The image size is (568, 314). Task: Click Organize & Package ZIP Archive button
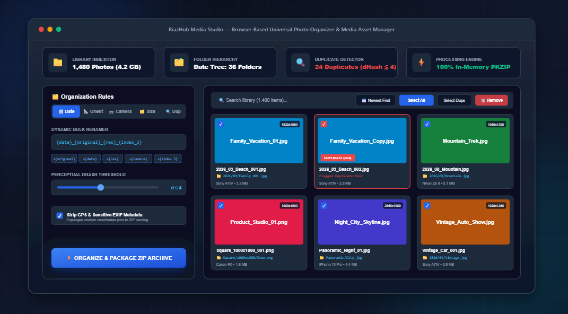119,258
